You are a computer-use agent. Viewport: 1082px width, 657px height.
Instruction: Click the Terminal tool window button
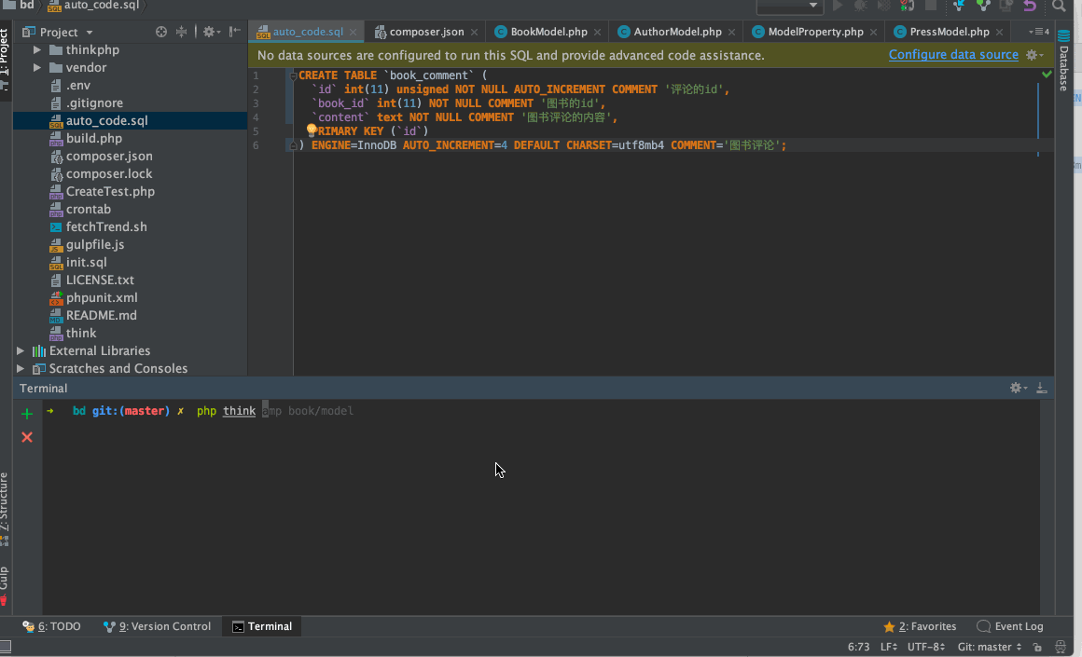coord(262,626)
